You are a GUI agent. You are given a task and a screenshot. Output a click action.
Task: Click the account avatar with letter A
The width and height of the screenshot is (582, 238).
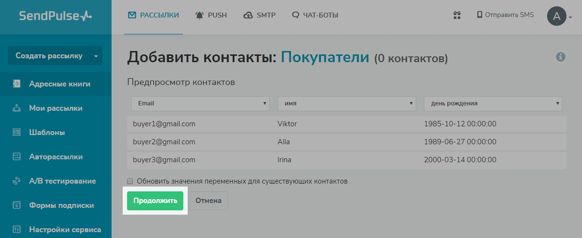(557, 16)
